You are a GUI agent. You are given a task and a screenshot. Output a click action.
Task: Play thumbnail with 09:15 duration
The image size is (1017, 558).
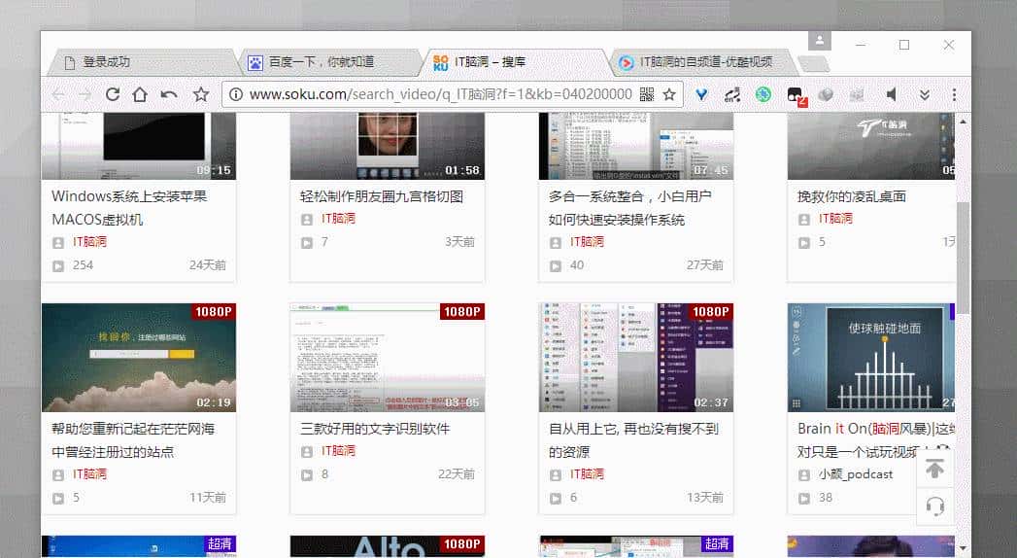(139, 146)
